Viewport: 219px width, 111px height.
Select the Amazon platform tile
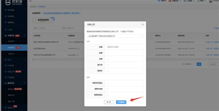(43, 20)
